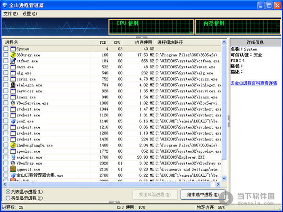Check the System process checkbox
Screen dimensions: 283x212
6,49
